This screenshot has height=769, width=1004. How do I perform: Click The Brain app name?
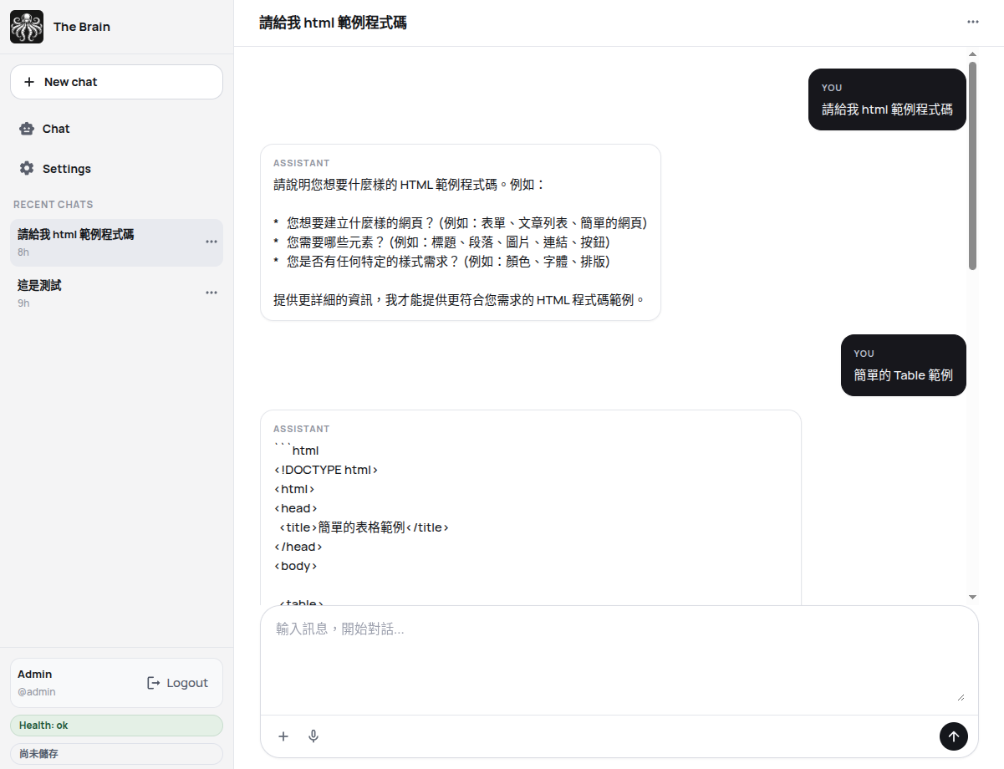[x=82, y=27]
